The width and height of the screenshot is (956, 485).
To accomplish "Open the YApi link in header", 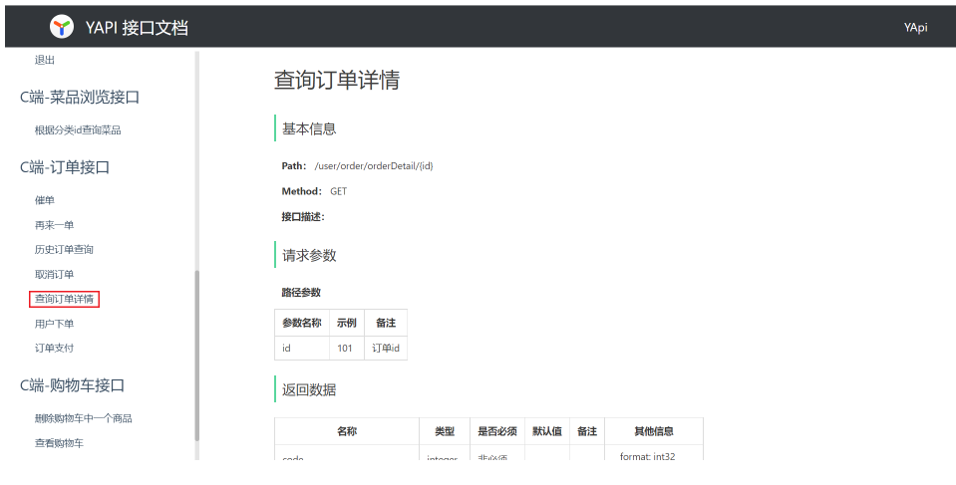I will tap(915, 28).
